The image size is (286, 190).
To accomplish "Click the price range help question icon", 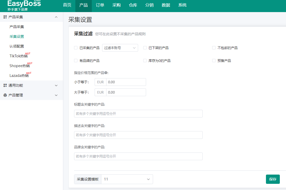I will pos(106,73).
